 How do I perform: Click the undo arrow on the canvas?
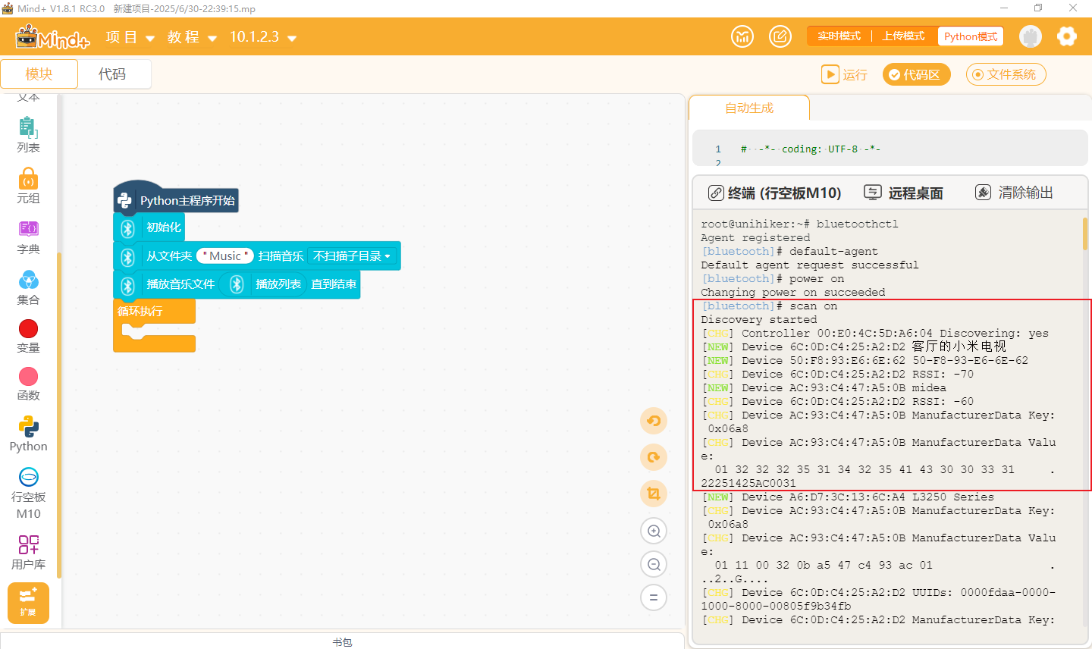[x=653, y=421]
